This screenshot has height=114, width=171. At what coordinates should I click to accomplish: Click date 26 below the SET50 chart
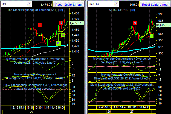tap(109, 112)
